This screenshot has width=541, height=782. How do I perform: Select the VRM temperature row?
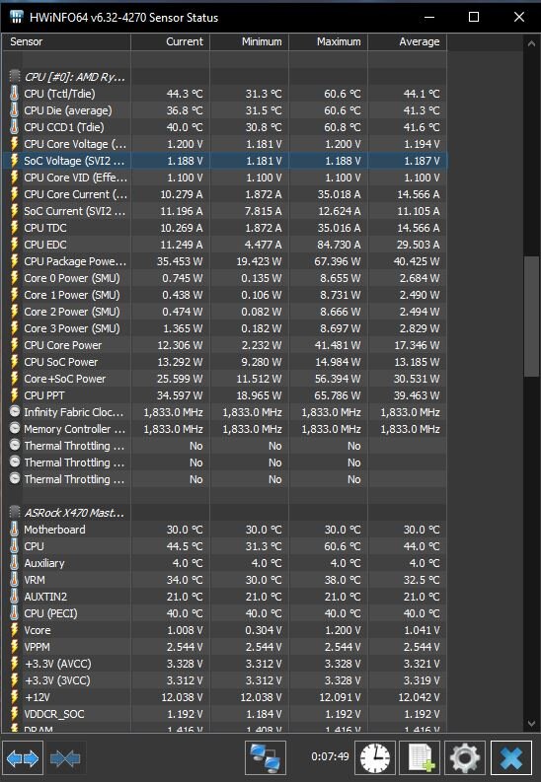tap(224, 580)
